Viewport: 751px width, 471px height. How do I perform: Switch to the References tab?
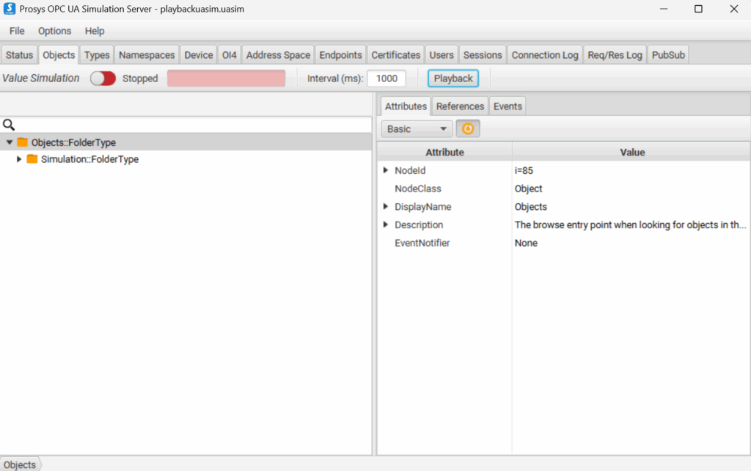point(460,106)
